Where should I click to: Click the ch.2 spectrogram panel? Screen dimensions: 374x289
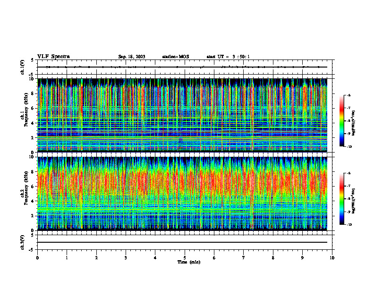(x=182, y=194)
